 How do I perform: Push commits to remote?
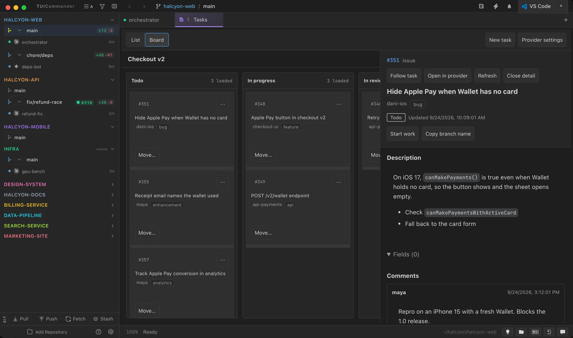48,319
